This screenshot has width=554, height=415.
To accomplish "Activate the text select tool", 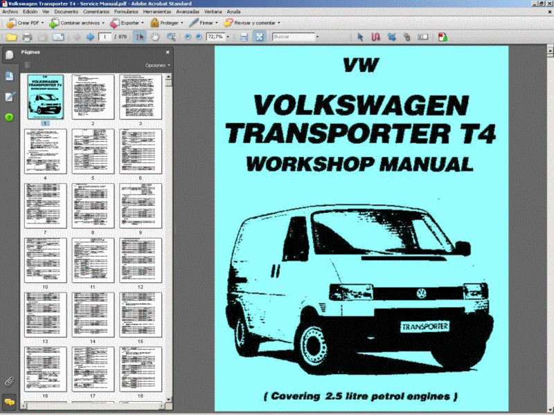I will 140,37.
